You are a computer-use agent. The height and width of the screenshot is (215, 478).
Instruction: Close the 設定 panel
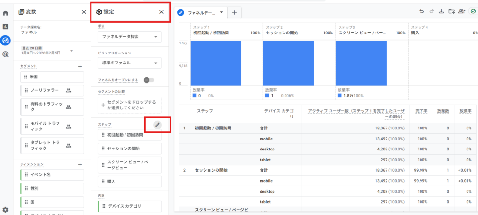click(x=161, y=12)
